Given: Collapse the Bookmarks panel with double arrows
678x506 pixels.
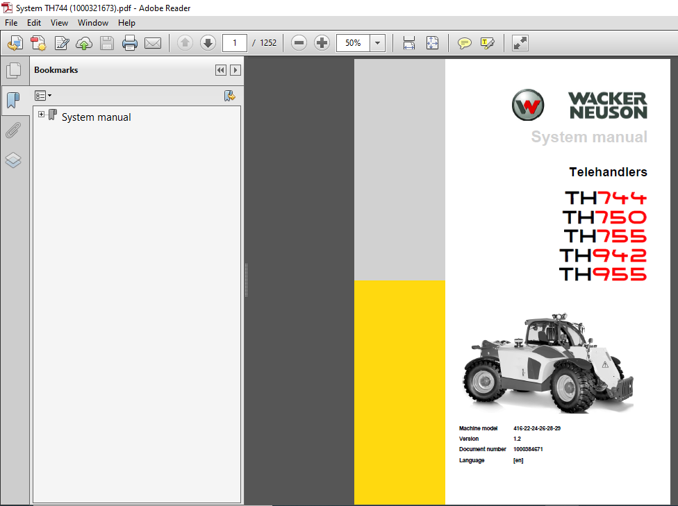Looking at the screenshot, I should (220, 70).
